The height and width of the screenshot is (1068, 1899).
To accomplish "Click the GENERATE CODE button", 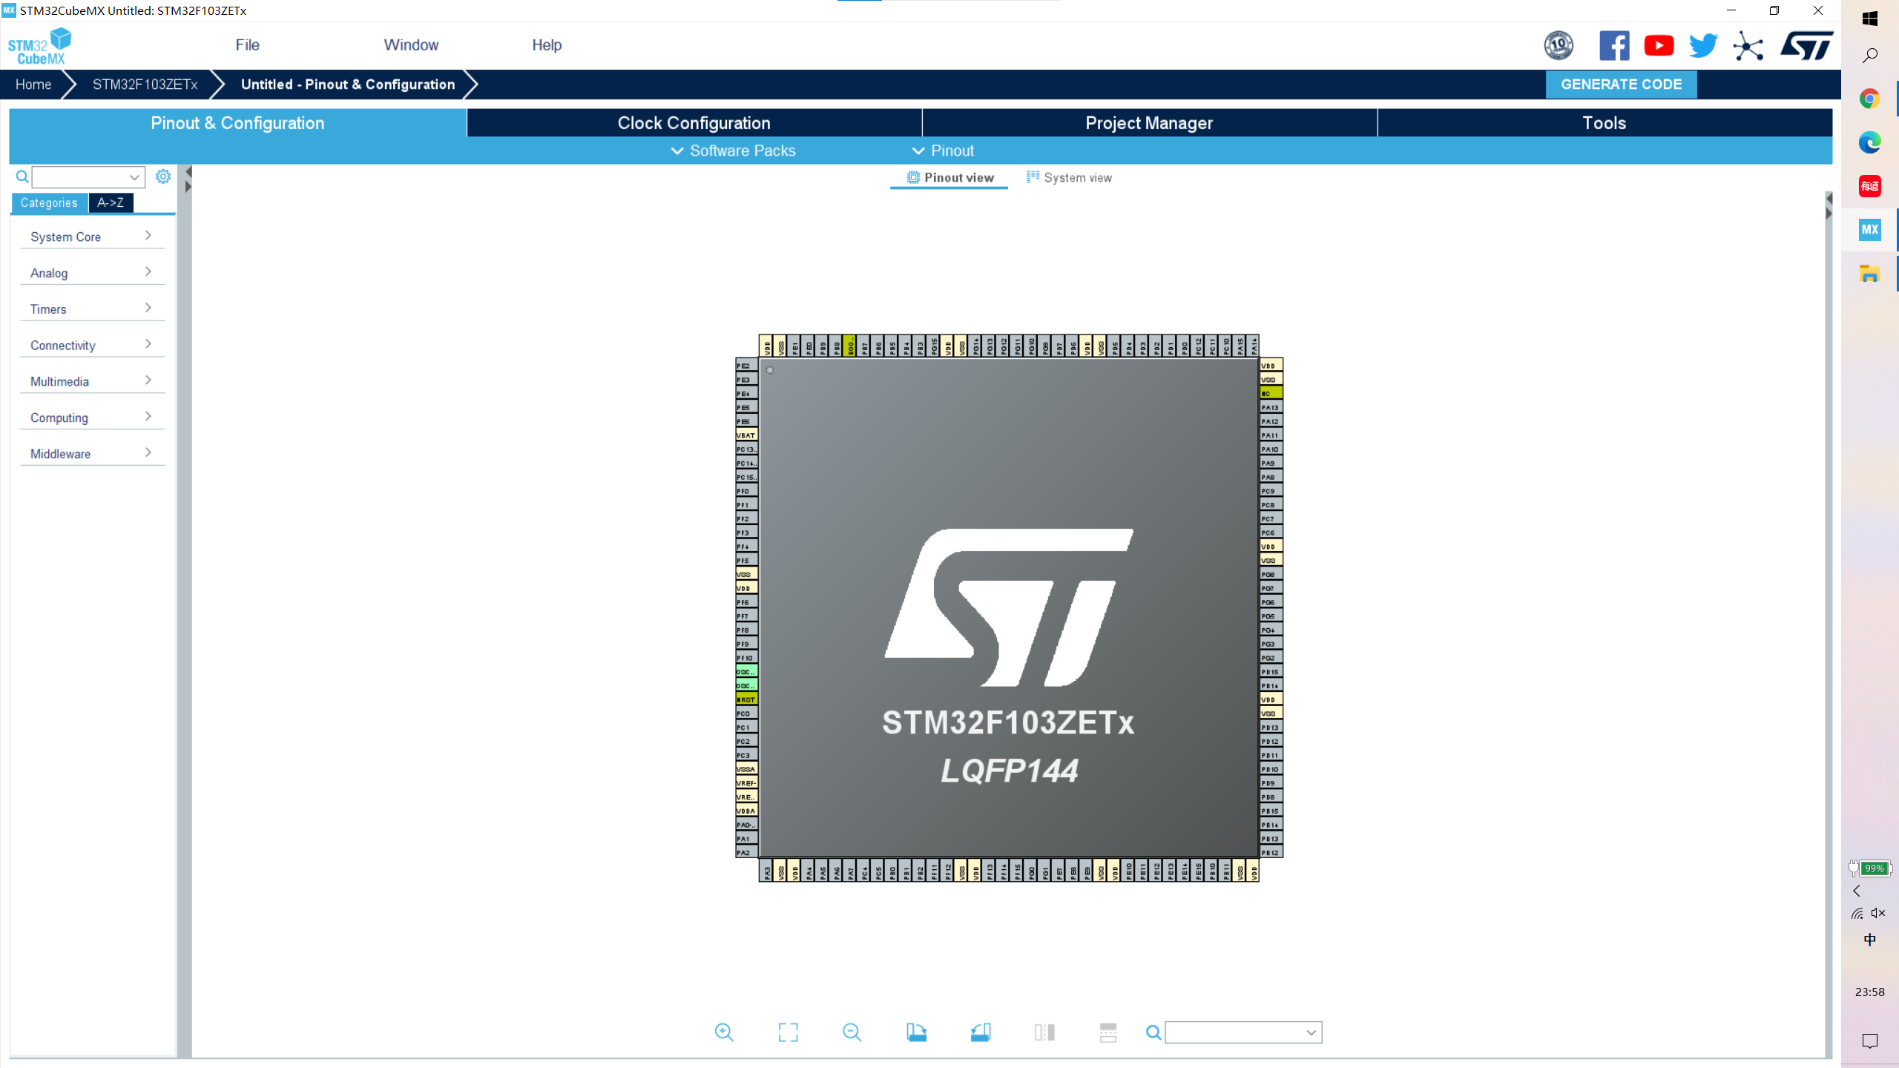I will pyautogui.click(x=1621, y=84).
